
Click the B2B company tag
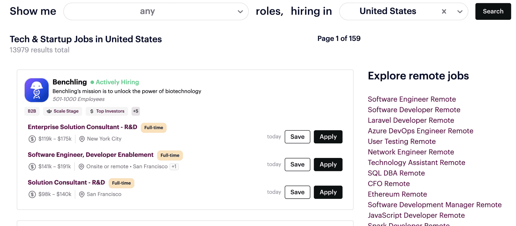click(x=32, y=111)
